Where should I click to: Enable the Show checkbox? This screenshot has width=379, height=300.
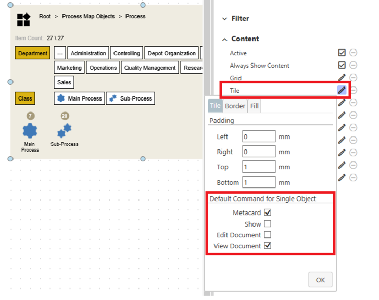(268, 224)
